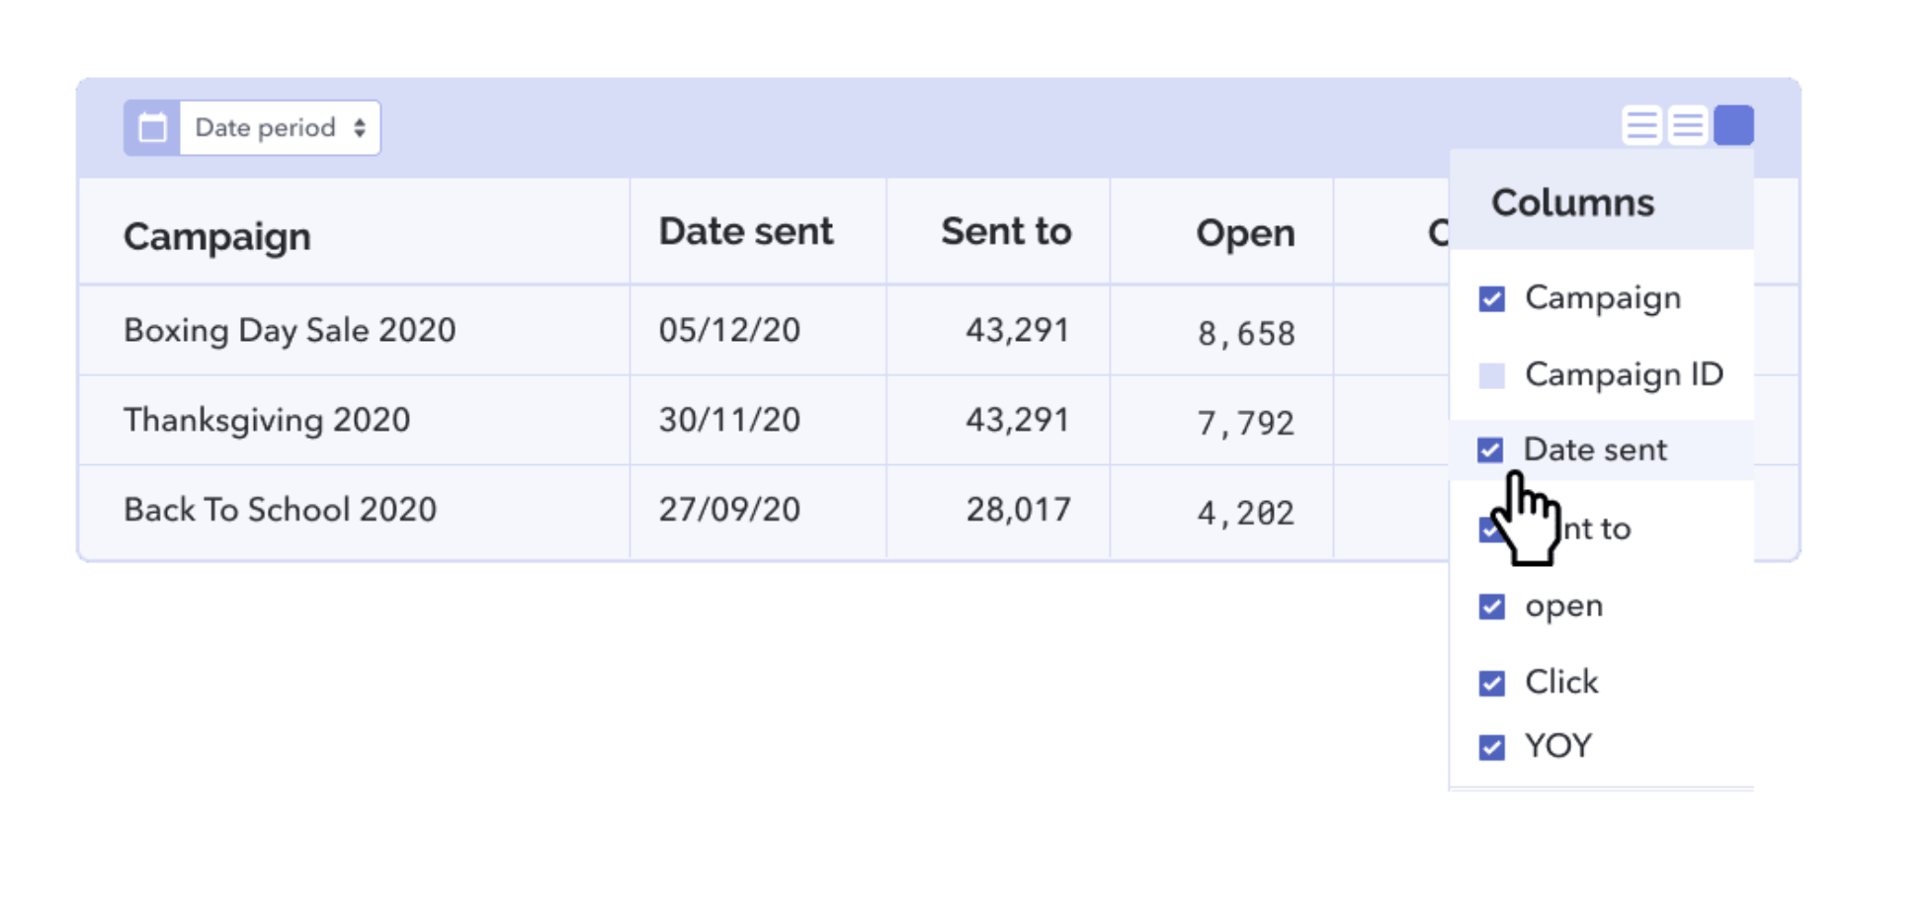Toggle the Click column checkbox
Screen dimensions: 1925x897
click(x=1492, y=684)
